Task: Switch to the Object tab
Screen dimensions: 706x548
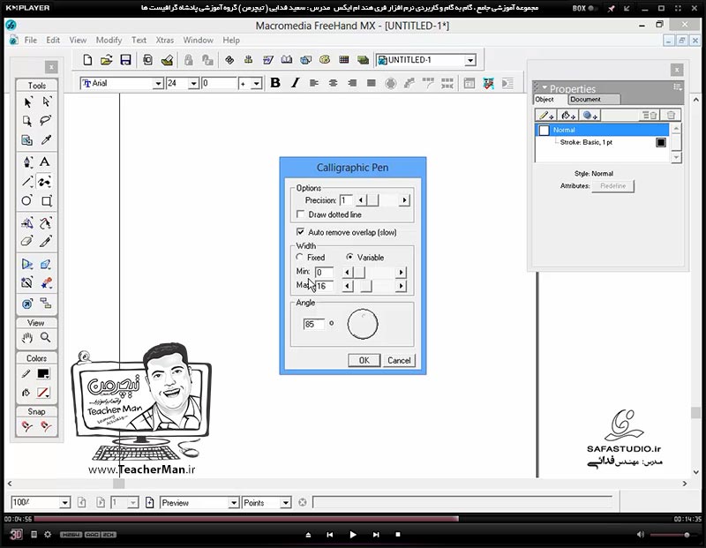Action: 545,99
